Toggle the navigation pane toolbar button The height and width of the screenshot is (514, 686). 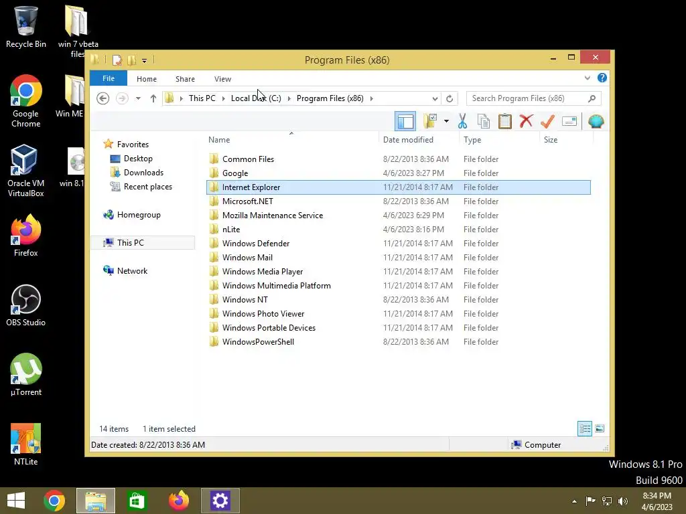405,122
